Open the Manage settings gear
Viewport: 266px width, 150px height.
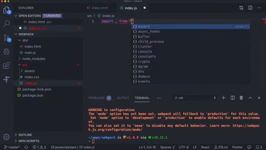7,137
